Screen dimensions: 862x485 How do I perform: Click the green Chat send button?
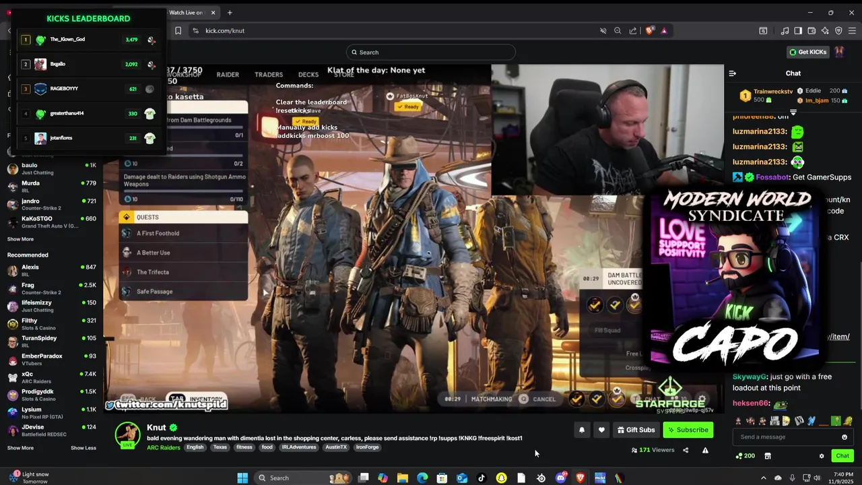(x=842, y=456)
